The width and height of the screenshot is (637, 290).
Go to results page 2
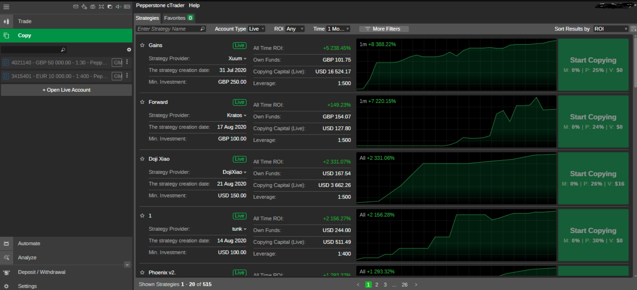tap(377, 285)
